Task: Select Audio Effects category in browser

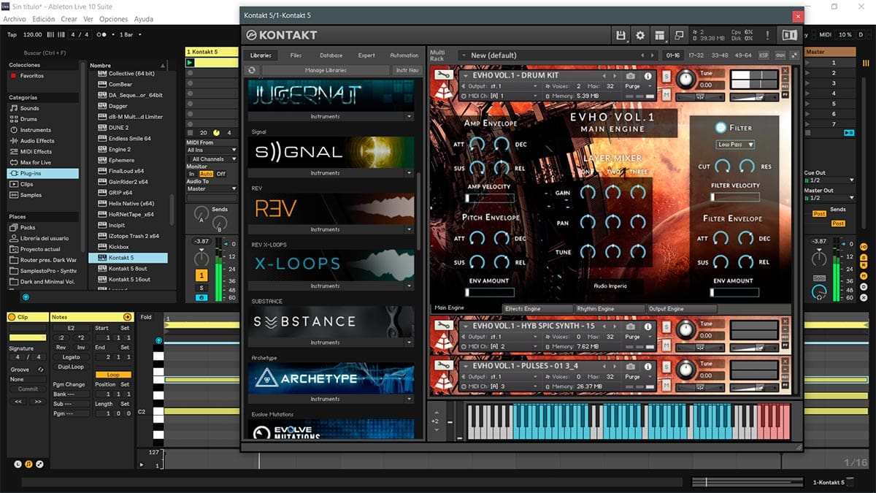Action: tap(37, 141)
